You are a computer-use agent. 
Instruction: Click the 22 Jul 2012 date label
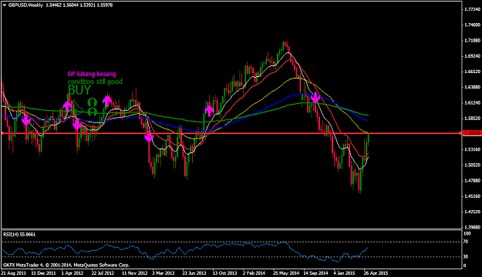click(x=103, y=273)
